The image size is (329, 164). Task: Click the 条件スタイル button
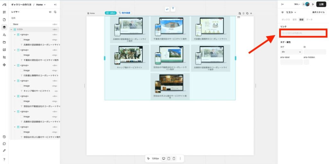pos(319,12)
